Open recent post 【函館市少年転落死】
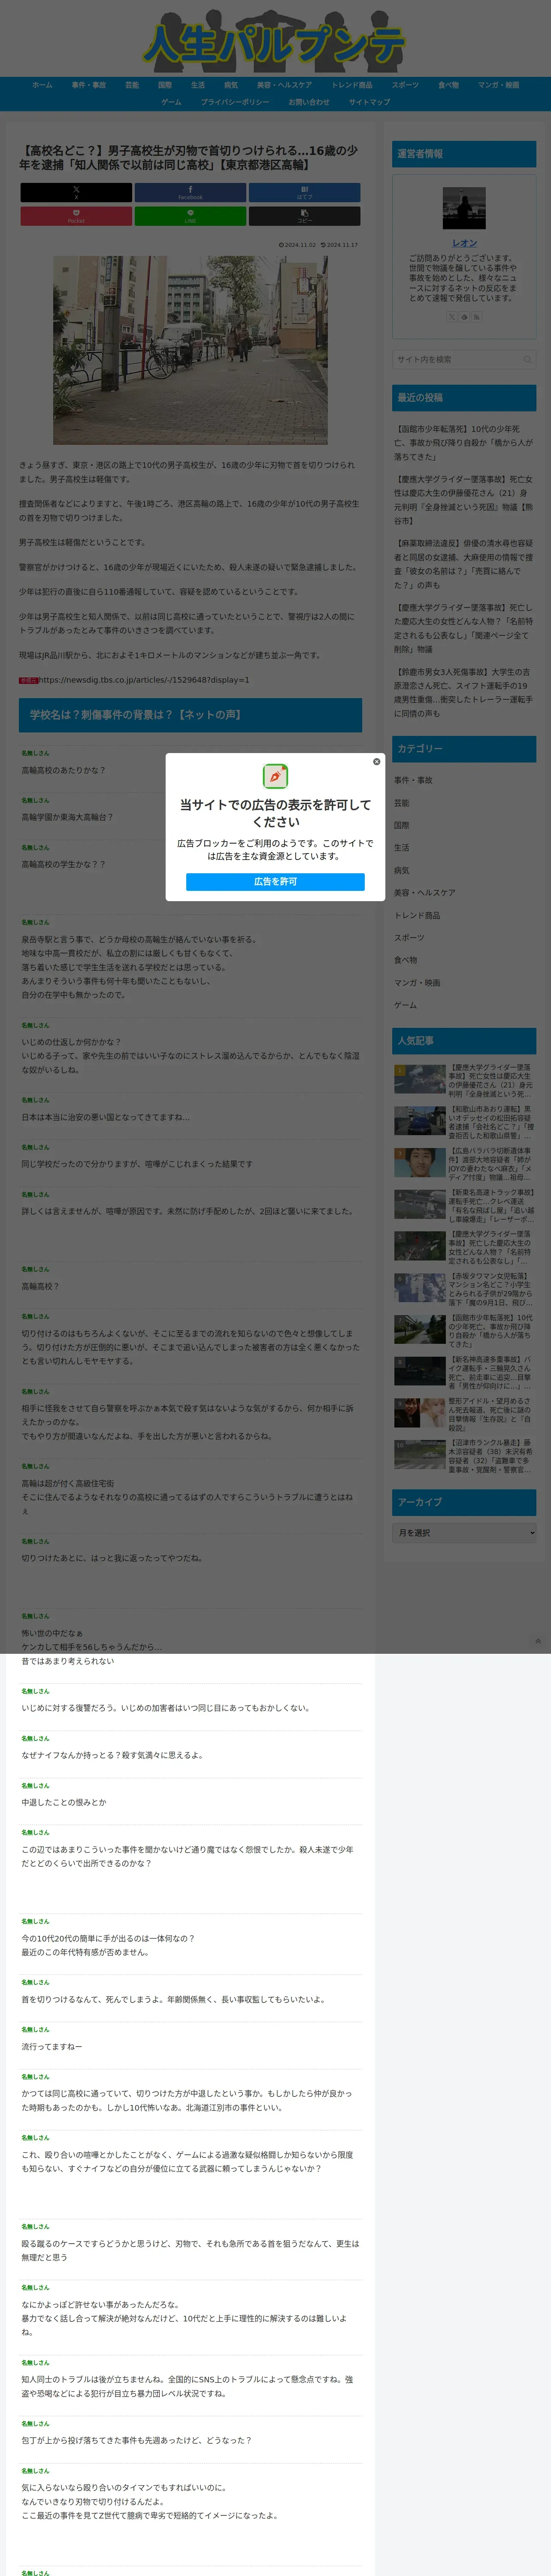The height and width of the screenshot is (2576, 551). pyautogui.click(x=464, y=443)
